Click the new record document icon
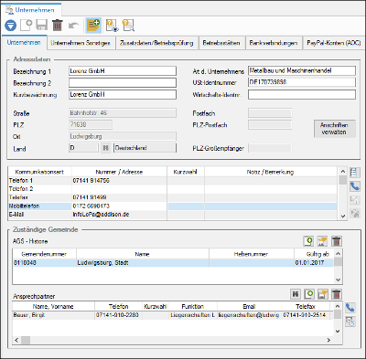The image size is (366, 359). [27, 25]
